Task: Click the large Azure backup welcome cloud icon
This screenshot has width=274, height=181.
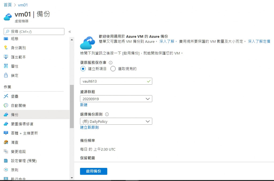Action: (x=87, y=43)
